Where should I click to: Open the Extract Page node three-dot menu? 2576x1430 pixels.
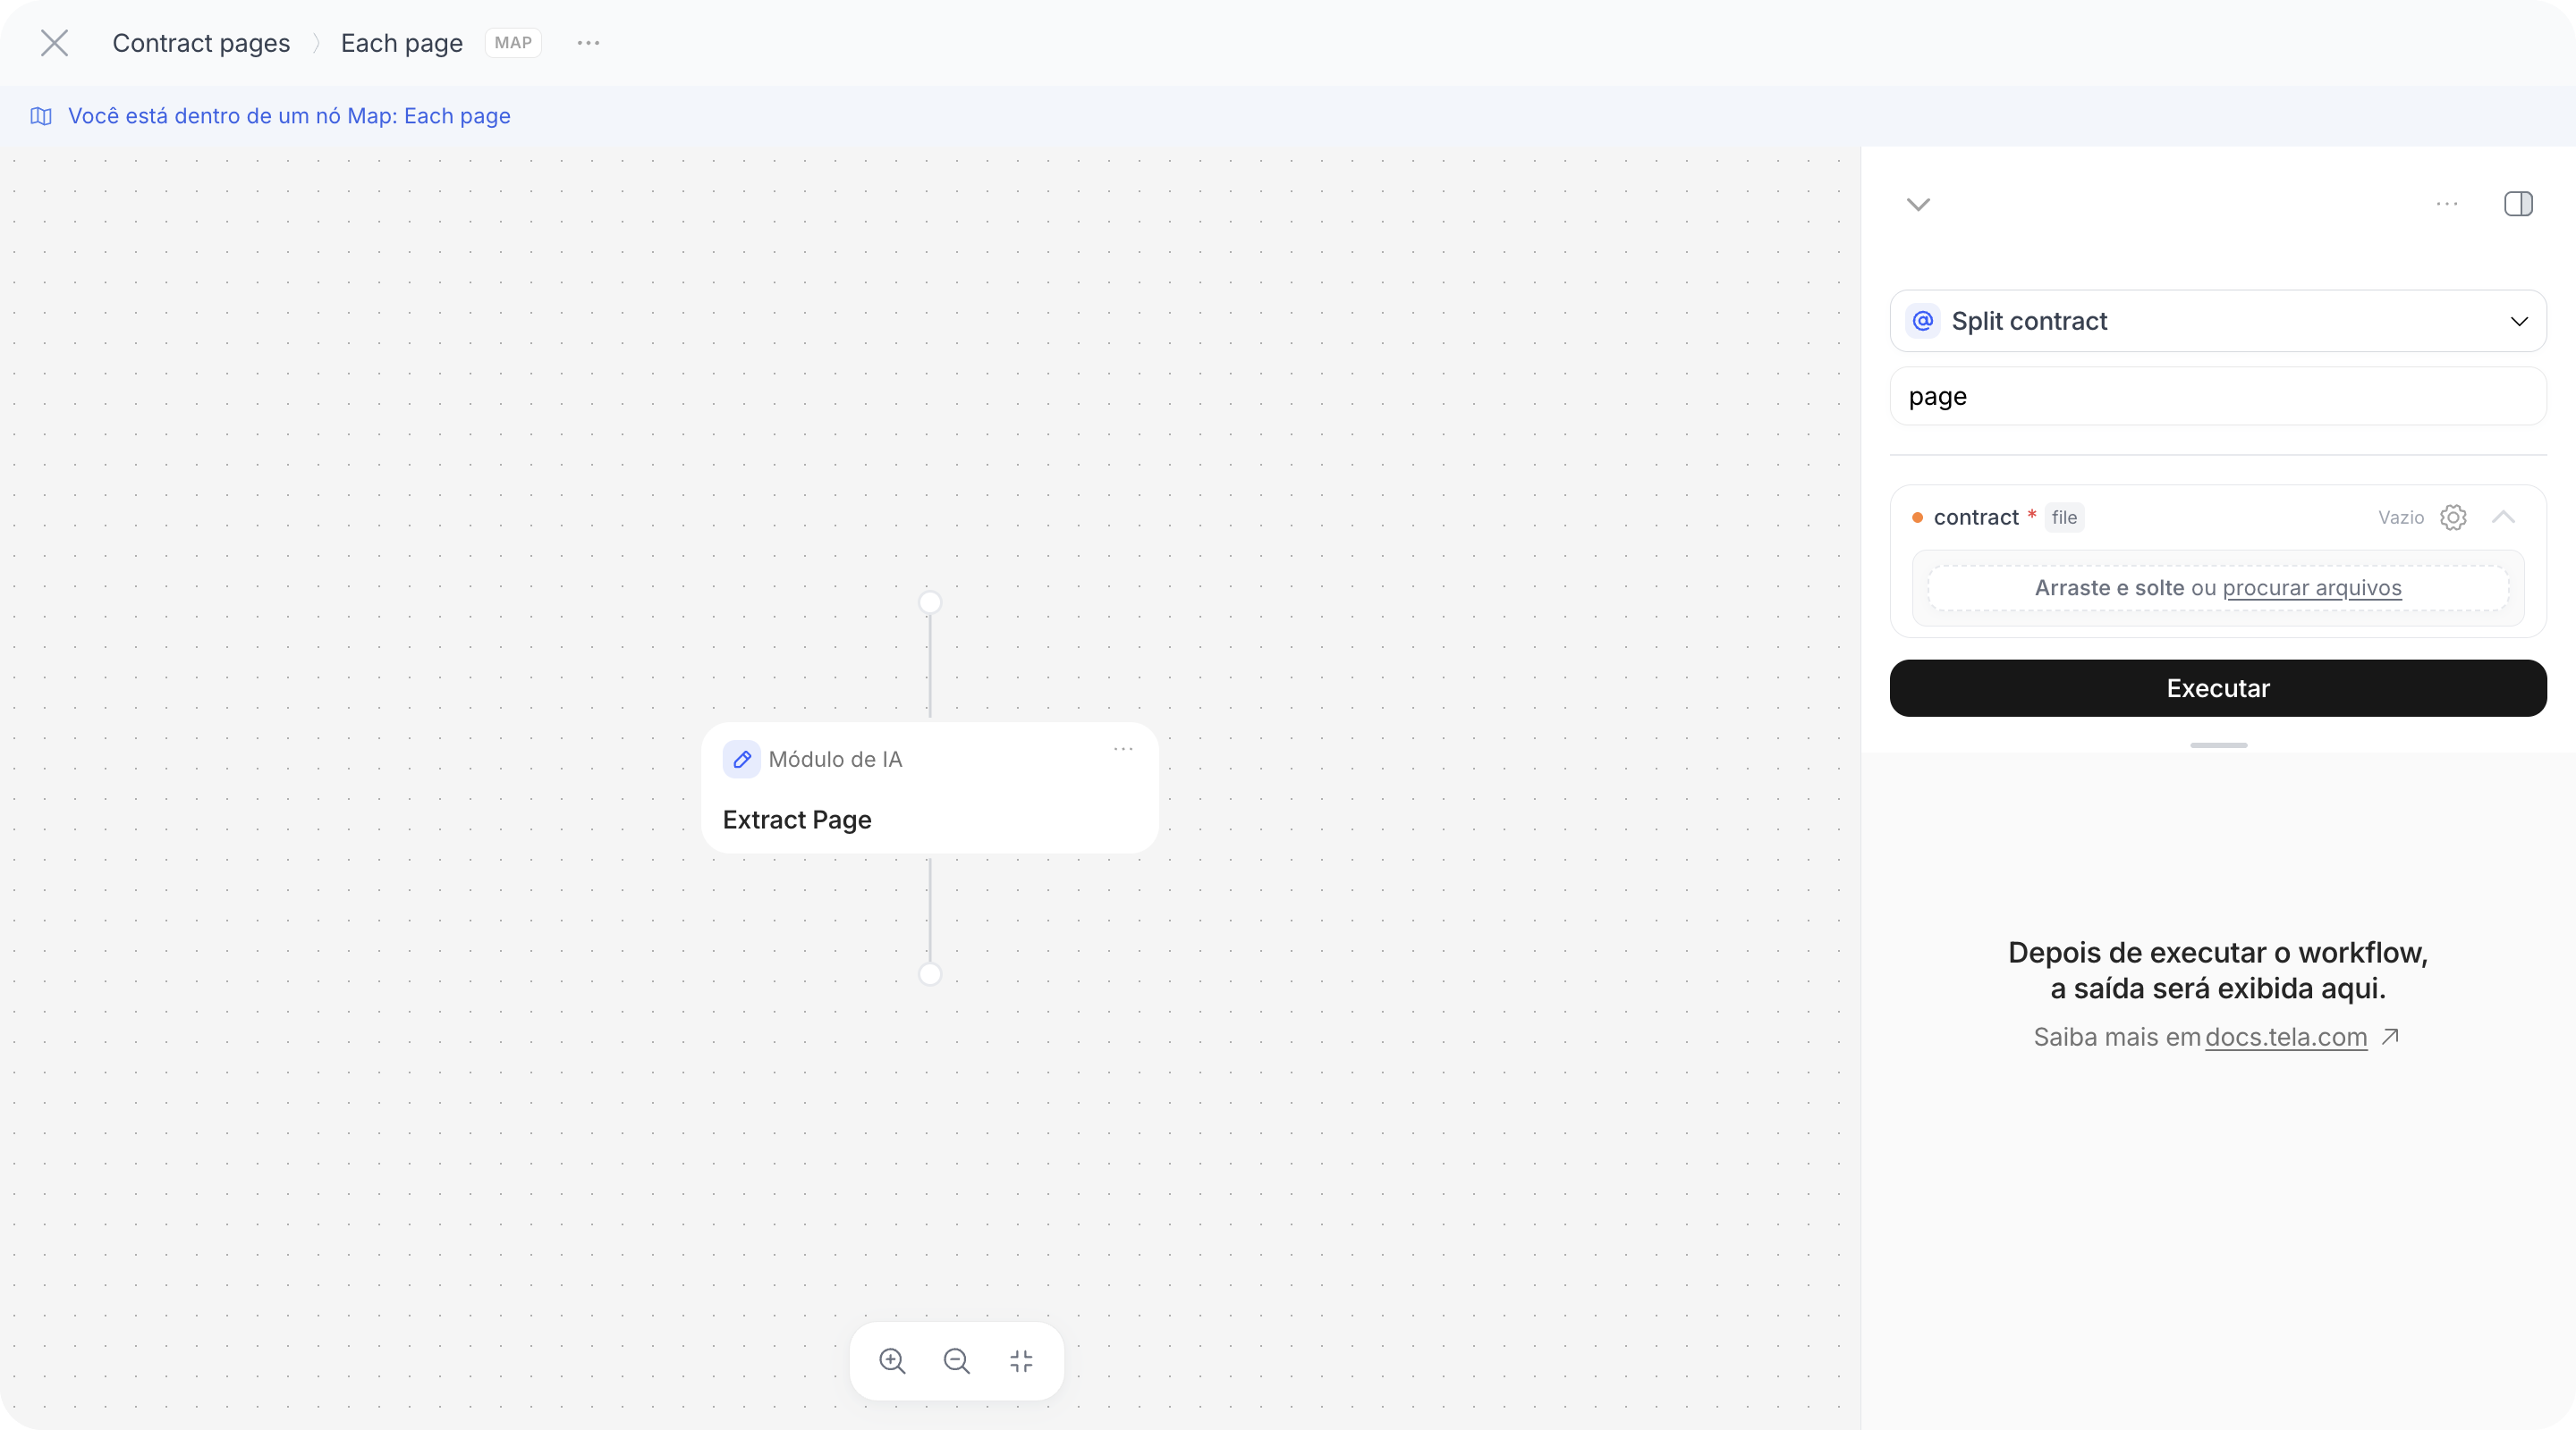point(1123,750)
